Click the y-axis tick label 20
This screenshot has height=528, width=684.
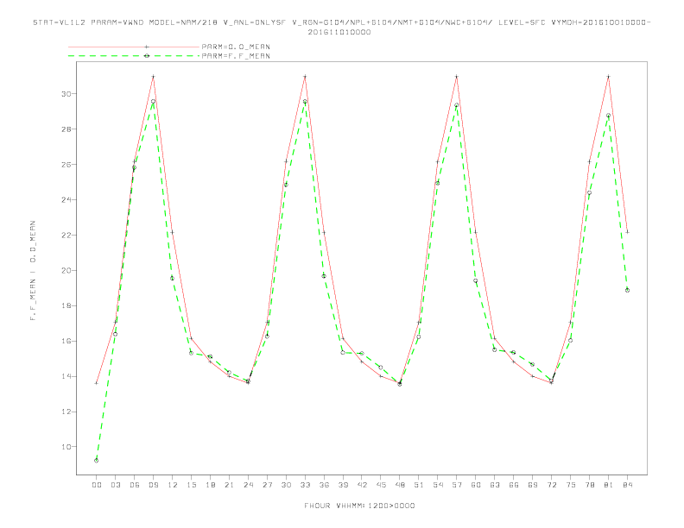66,270
